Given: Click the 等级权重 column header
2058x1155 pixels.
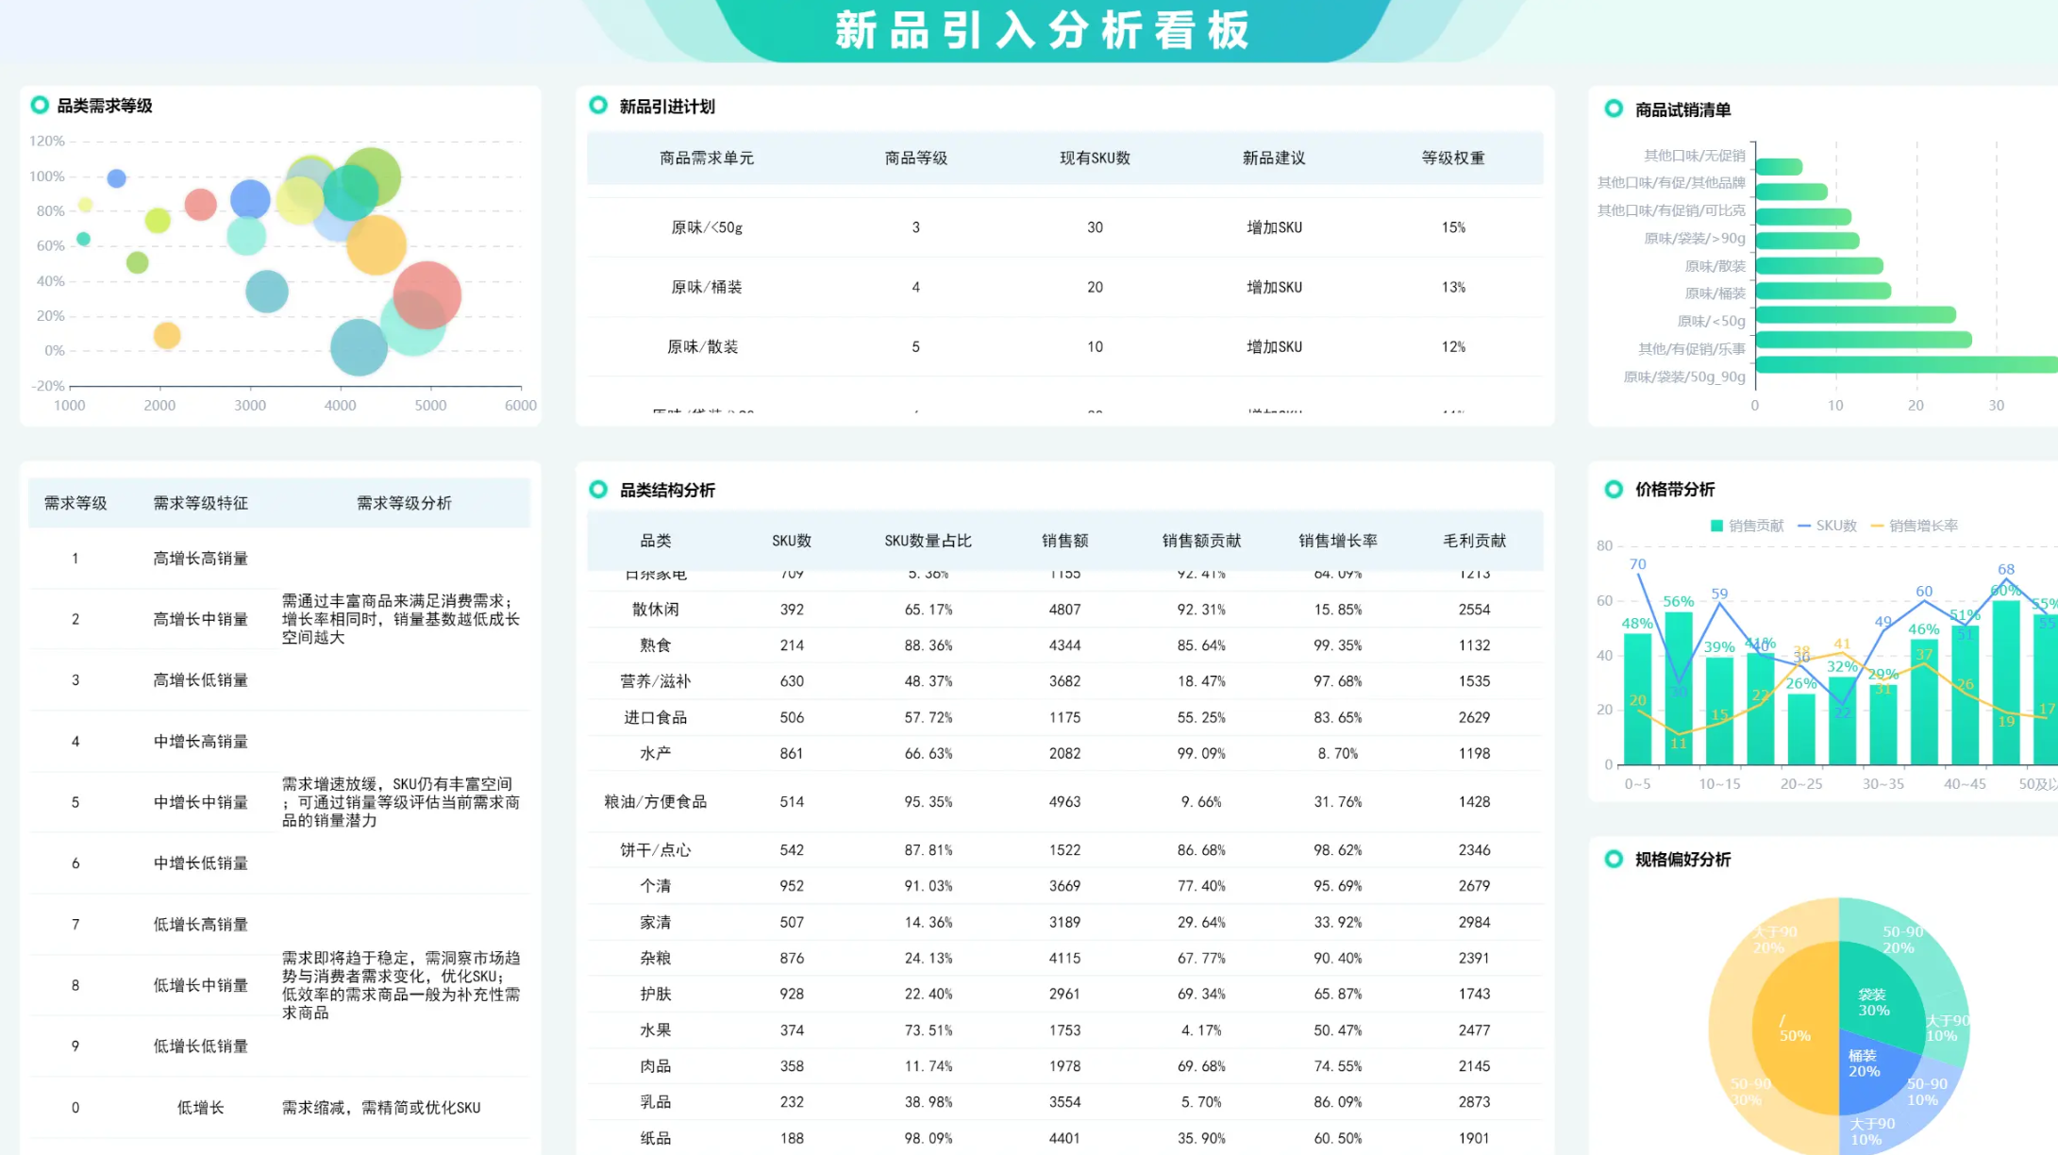Looking at the screenshot, I should [x=1452, y=159].
